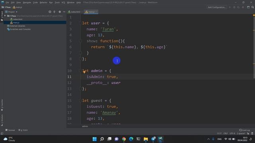Open the Refactor menu
The width and height of the screenshot is (255, 143).
tap(43, 2)
